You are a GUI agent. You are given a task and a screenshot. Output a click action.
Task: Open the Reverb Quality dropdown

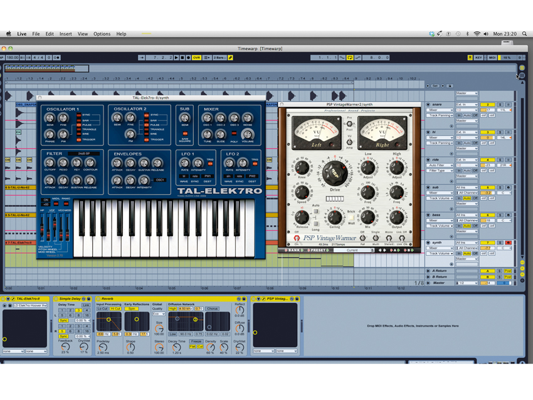click(x=159, y=313)
